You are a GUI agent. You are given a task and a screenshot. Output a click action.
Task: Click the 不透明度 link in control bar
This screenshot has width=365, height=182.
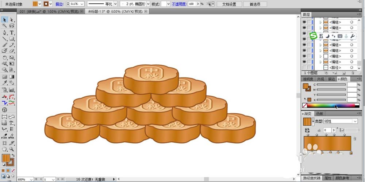179,4
